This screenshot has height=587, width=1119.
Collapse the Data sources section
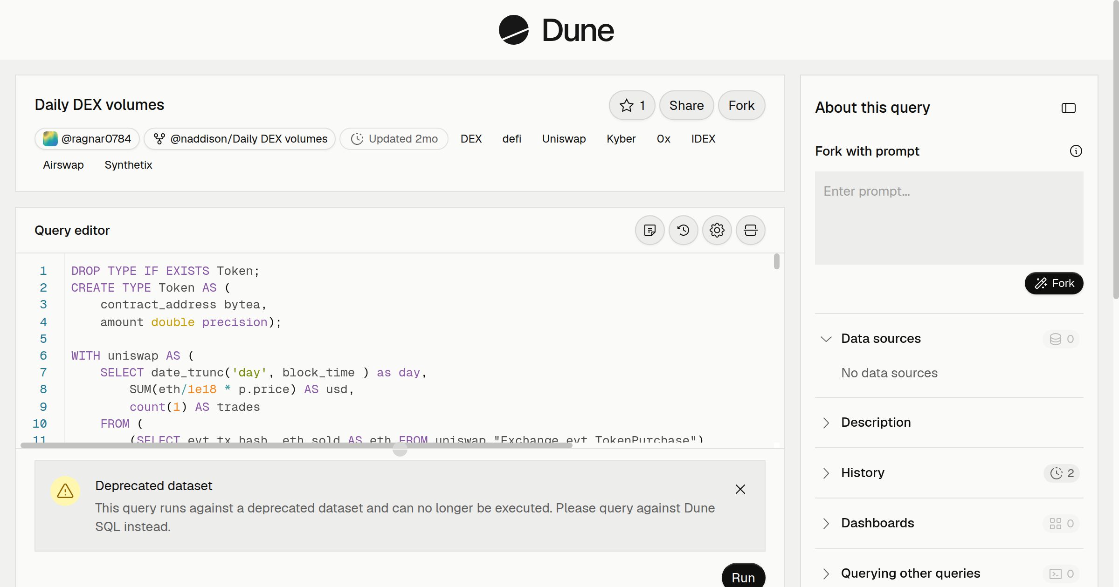click(826, 339)
